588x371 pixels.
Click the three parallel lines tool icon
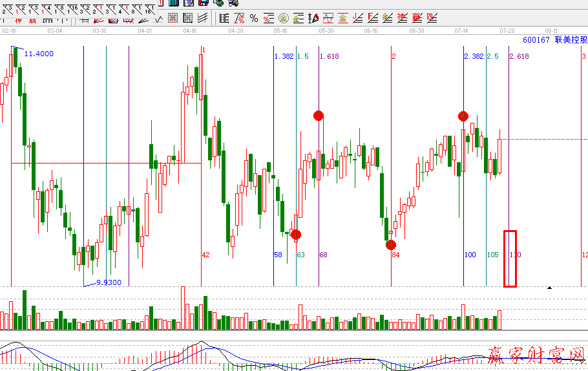pos(202,18)
